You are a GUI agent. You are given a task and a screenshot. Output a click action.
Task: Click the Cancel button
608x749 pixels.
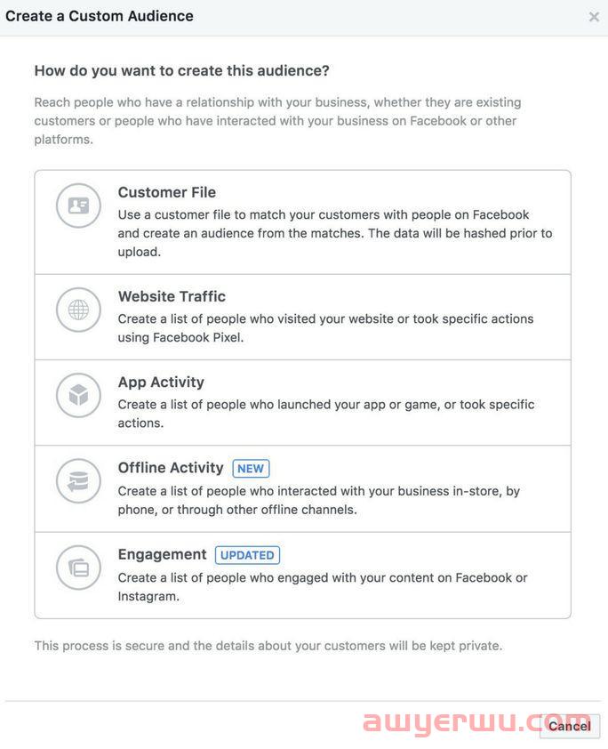[570, 726]
